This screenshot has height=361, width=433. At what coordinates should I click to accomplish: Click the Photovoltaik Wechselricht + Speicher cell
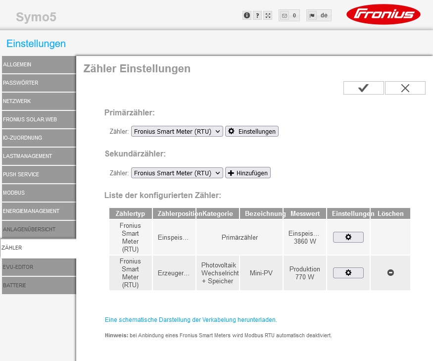point(218,273)
